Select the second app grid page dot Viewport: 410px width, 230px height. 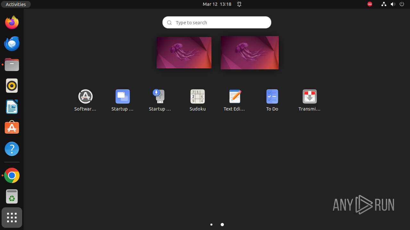pyautogui.click(x=222, y=225)
